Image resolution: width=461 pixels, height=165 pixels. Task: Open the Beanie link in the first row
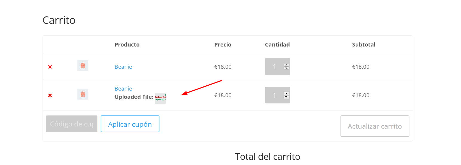click(x=123, y=67)
